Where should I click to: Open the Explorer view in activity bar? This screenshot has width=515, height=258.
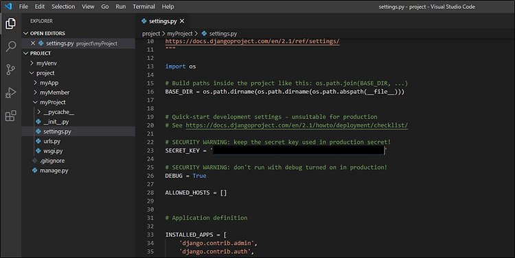click(10, 23)
